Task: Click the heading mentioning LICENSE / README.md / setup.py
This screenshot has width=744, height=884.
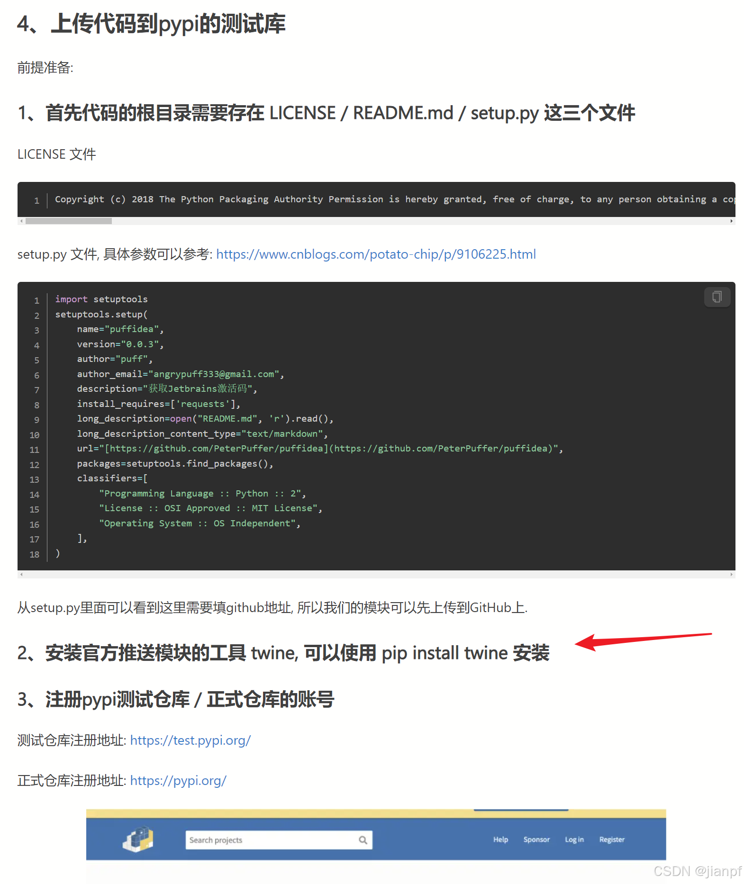Action: [x=326, y=113]
